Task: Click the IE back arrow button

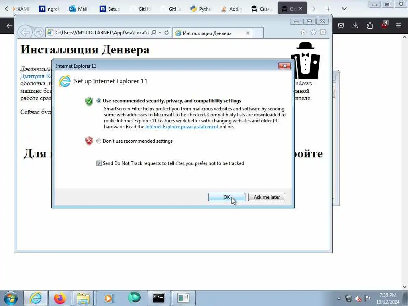Action: click(x=25, y=32)
